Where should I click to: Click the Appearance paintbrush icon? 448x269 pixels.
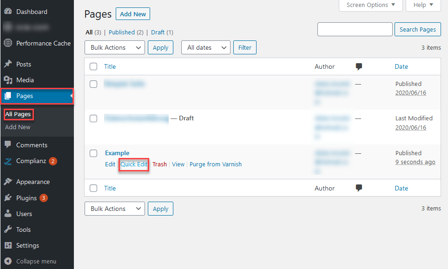click(8, 182)
